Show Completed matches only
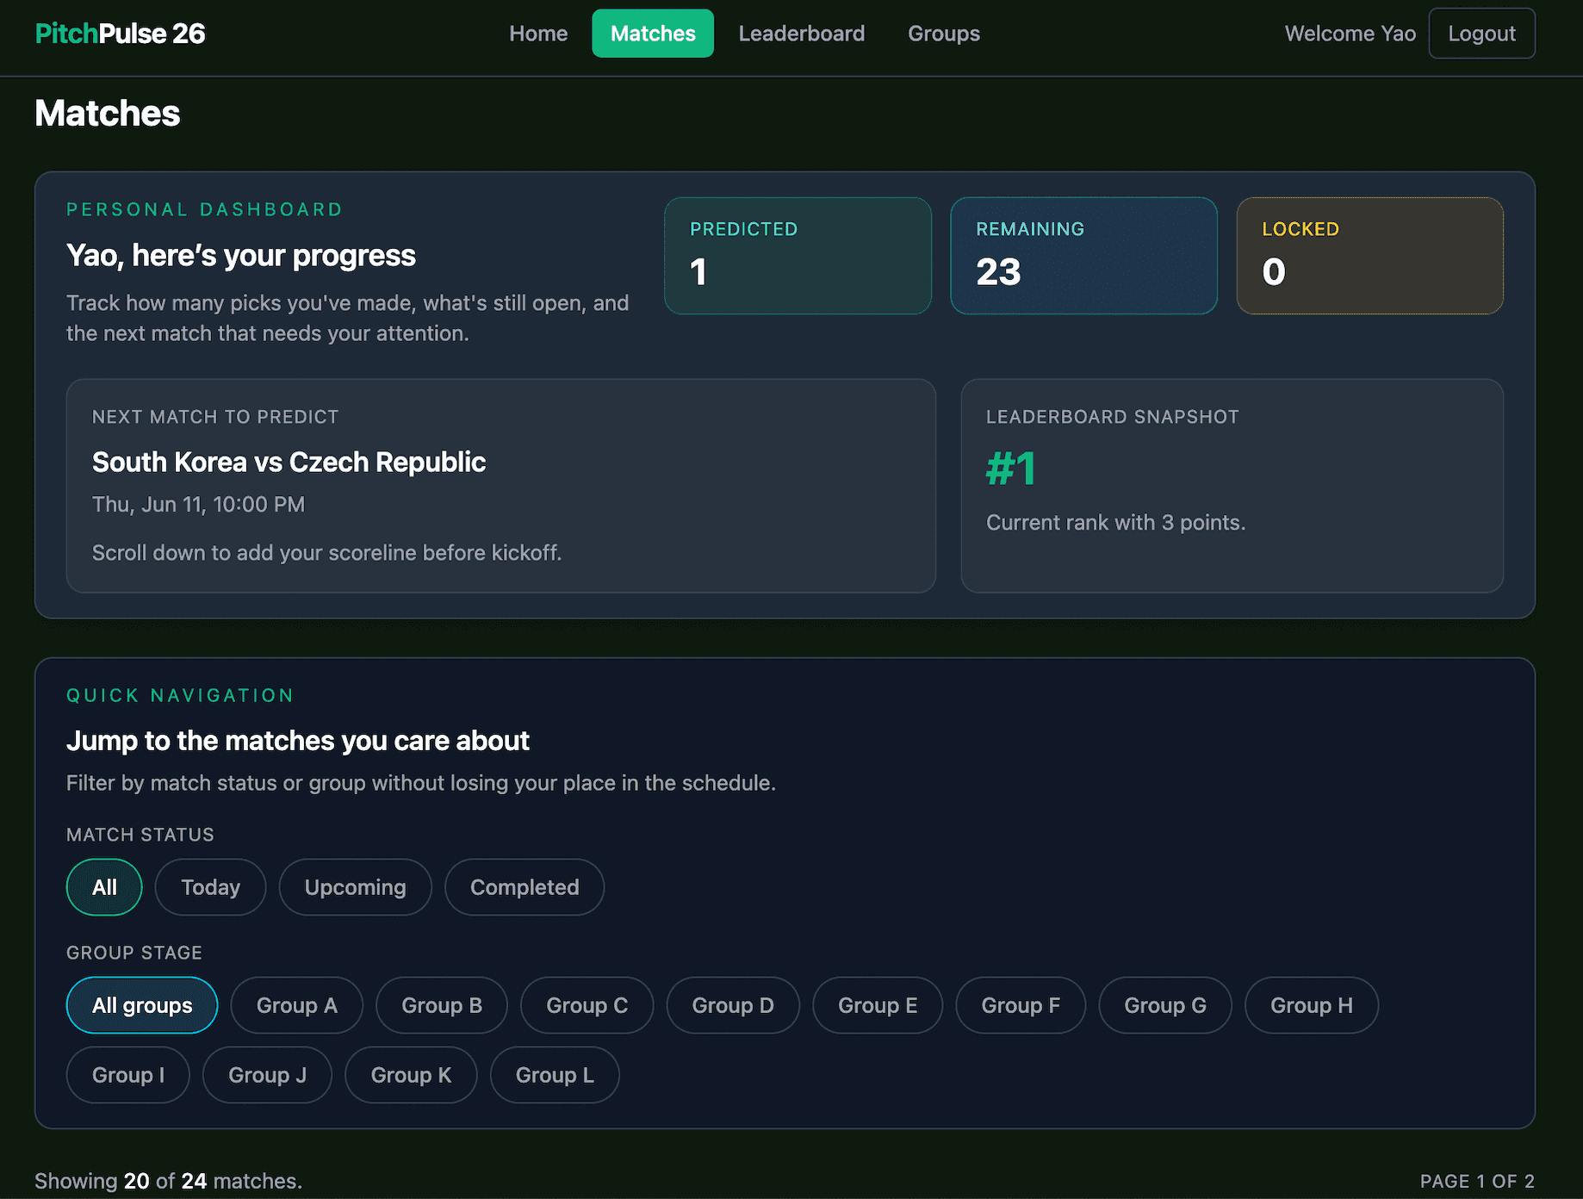The width and height of the screenshot is (1583, 1199). tap(525, 887)
